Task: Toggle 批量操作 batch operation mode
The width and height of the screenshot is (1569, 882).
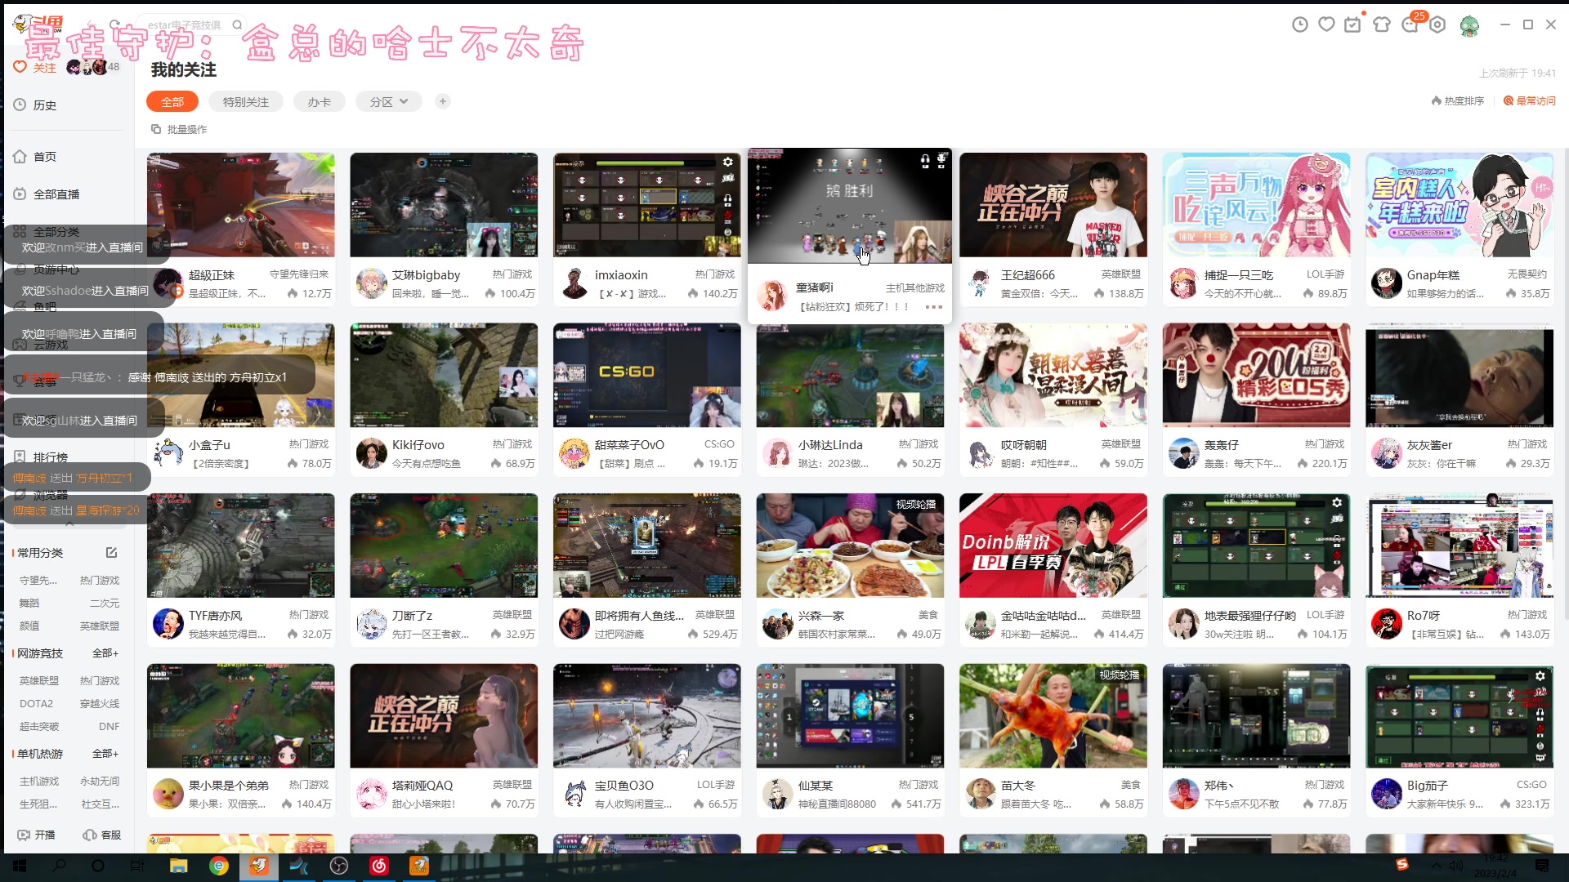Action: click(x=177, y=129)
